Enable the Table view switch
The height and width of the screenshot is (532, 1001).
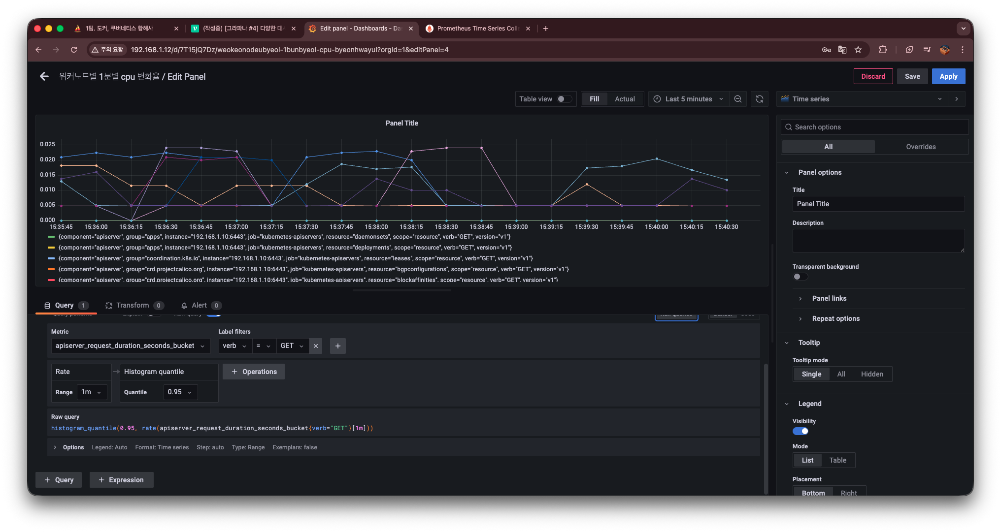pyautogui.click(x=564, y=99)
